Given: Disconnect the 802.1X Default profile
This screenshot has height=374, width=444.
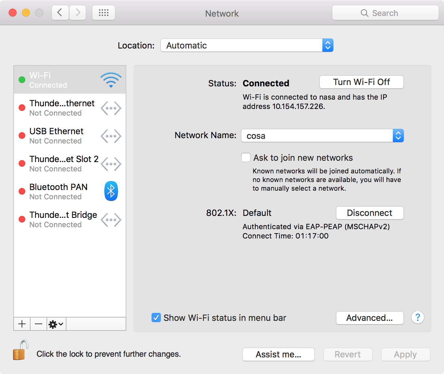Looking at the screenshot, I should tap(370, 213).
